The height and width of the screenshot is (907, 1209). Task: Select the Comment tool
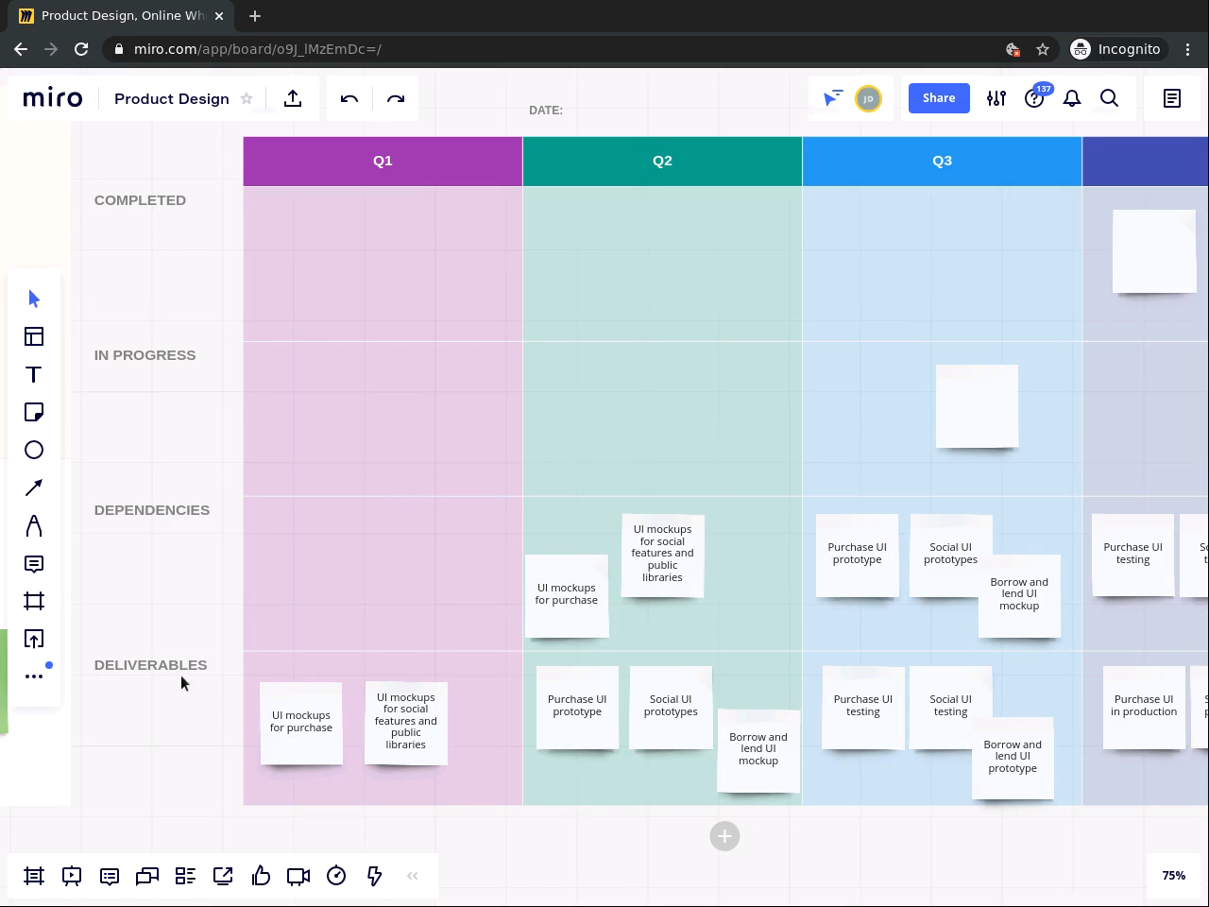tap(34, 564)
